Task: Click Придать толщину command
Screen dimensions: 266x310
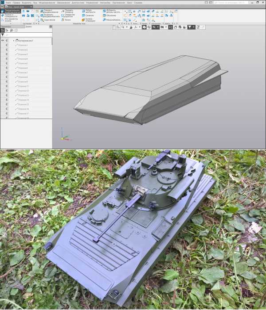Action: [x=67, y=11]
